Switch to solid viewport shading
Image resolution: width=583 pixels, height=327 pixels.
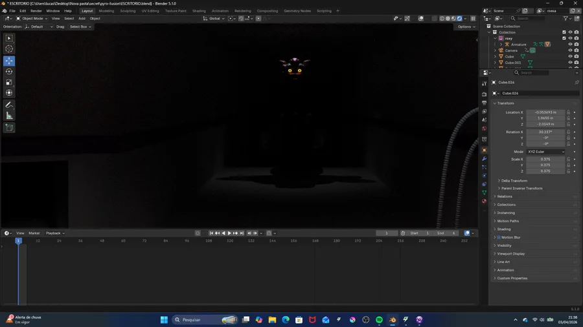[x=448, y=19]
